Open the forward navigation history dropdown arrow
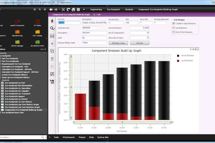This screenshot has height=143, width=215. click(x=60, y=10)
